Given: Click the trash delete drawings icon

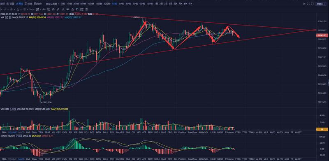Looking at the screenshot, I should (86, 9).
